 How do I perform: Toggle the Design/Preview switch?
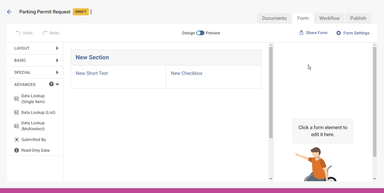click(200, 33)
